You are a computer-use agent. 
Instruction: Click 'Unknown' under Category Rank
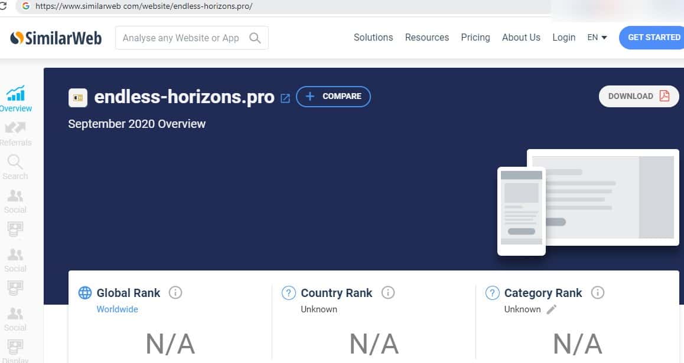[522, 309]
